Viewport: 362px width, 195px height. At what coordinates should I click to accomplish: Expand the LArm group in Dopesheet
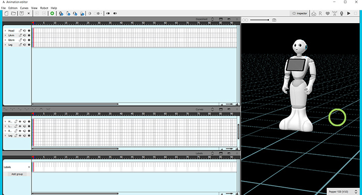(x=5, y=35)
